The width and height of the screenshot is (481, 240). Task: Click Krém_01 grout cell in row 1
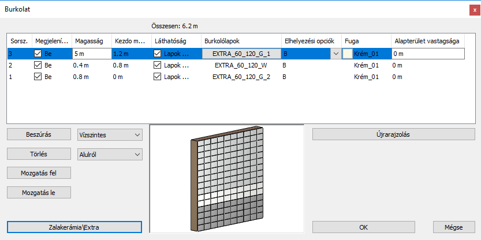coord(366,77)
